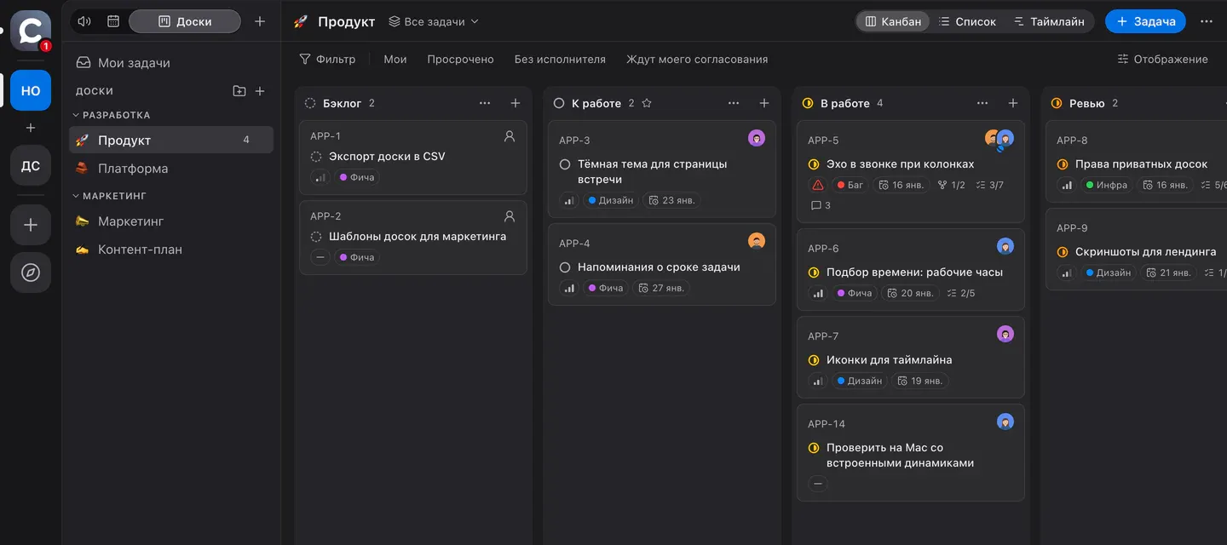Click the blue Задача button
This screenshot has width=1227, height=545.
pos(1145,21)
